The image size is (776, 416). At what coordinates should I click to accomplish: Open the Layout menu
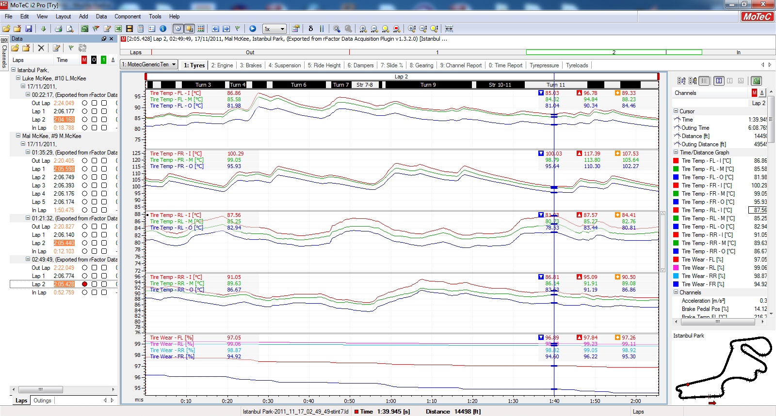[x=63, y=16]
